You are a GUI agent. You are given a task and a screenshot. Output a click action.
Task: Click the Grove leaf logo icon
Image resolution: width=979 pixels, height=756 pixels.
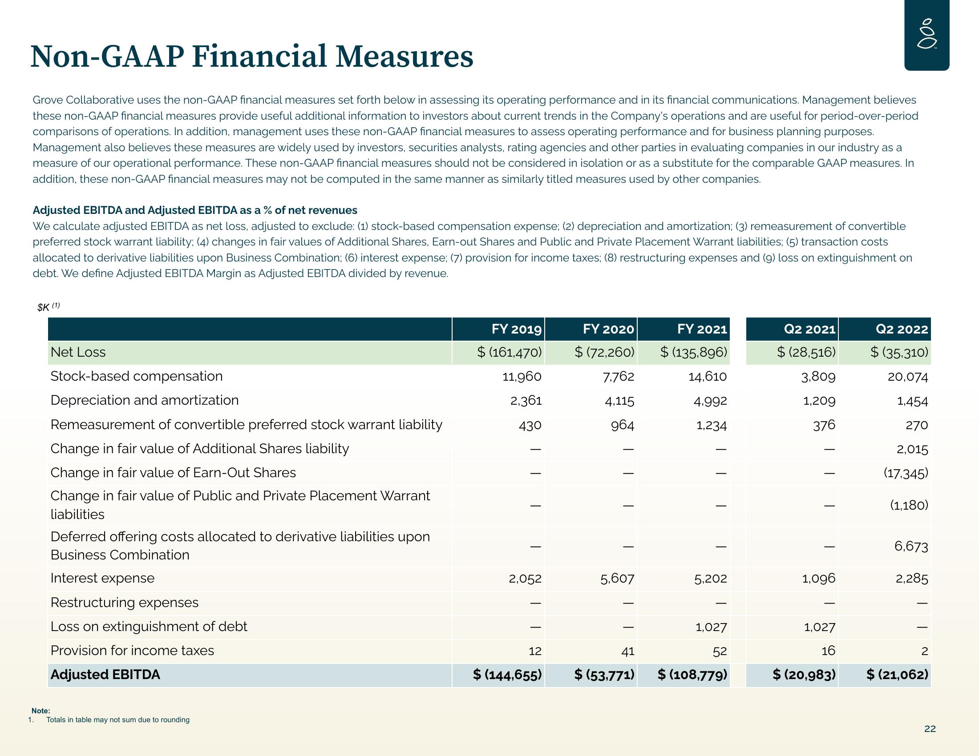[x=926, y=35]
